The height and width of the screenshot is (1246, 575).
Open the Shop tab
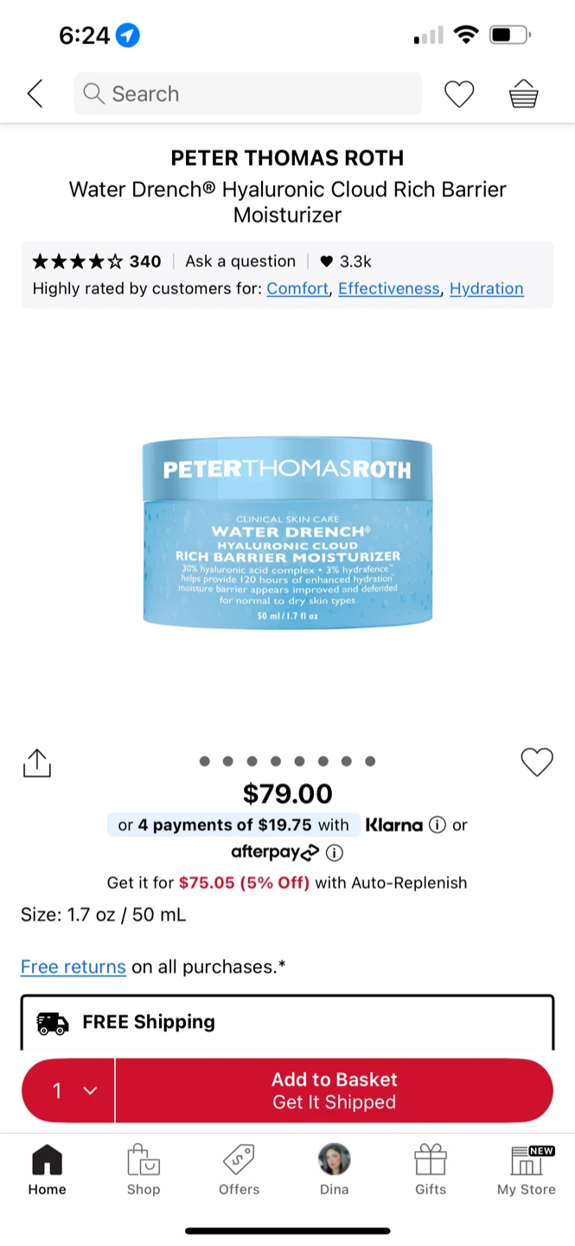click(x=144, y=1170)
